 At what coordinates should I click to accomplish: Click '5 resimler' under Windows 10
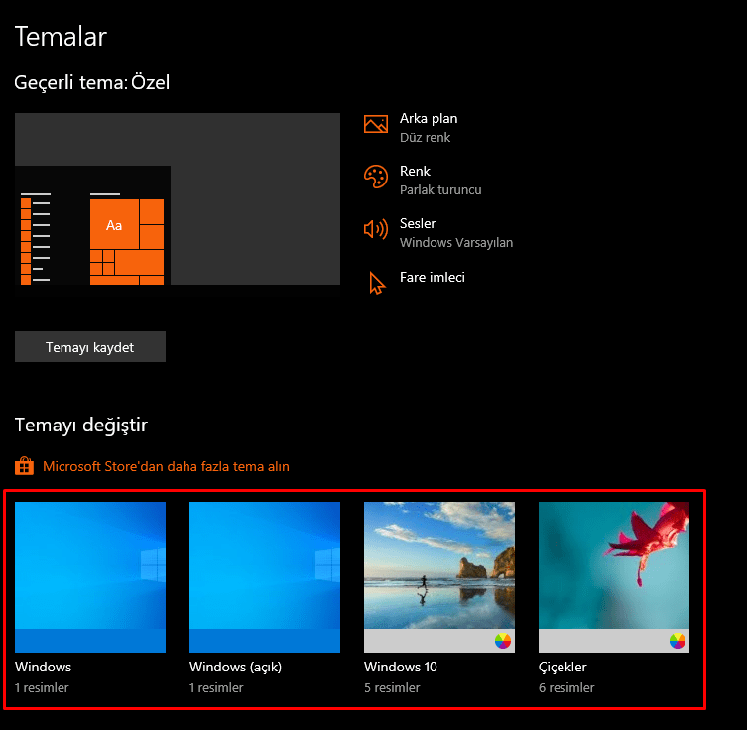coord(392,687)
